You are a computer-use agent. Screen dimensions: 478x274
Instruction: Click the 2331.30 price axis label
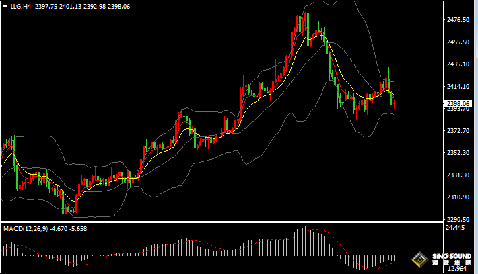click(458, 175)
